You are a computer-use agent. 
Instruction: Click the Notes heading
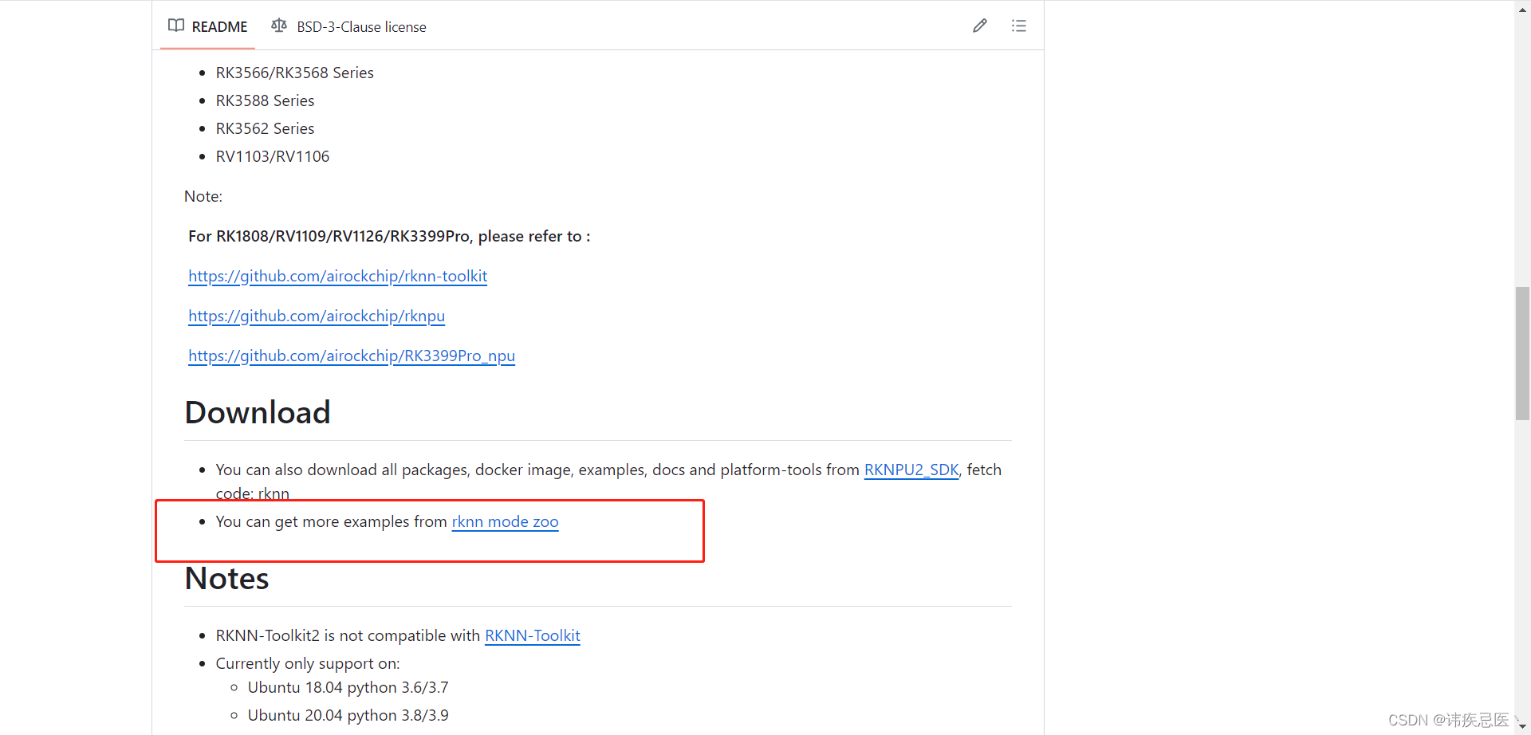(226, 578)
